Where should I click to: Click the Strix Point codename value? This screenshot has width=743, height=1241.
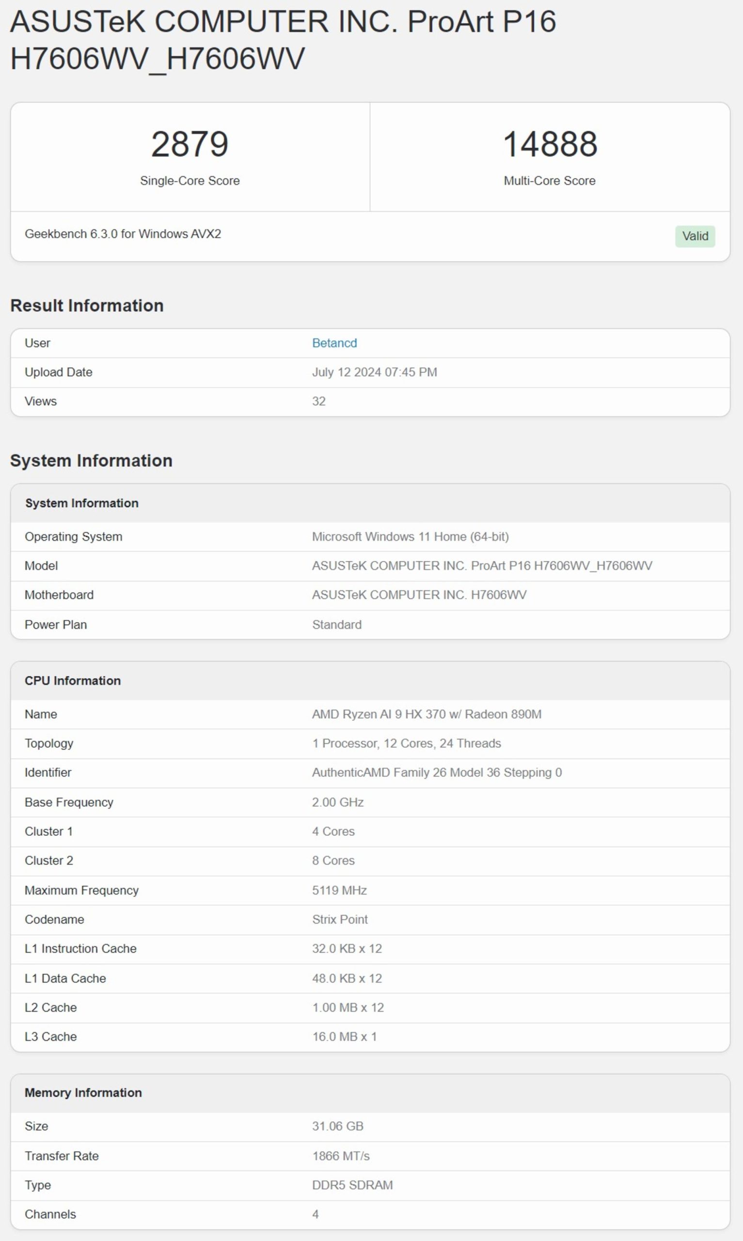(339, 919)
